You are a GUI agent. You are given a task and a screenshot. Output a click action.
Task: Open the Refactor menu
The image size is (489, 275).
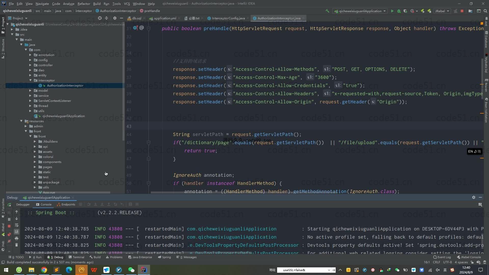(84, 4)
